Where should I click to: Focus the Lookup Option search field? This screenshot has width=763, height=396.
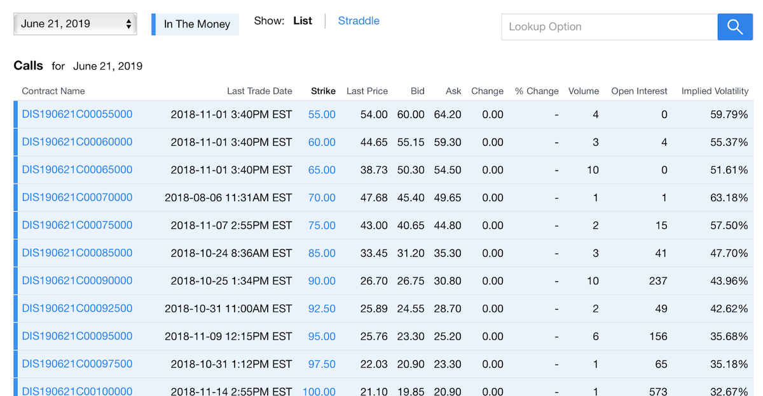[609, 27]
